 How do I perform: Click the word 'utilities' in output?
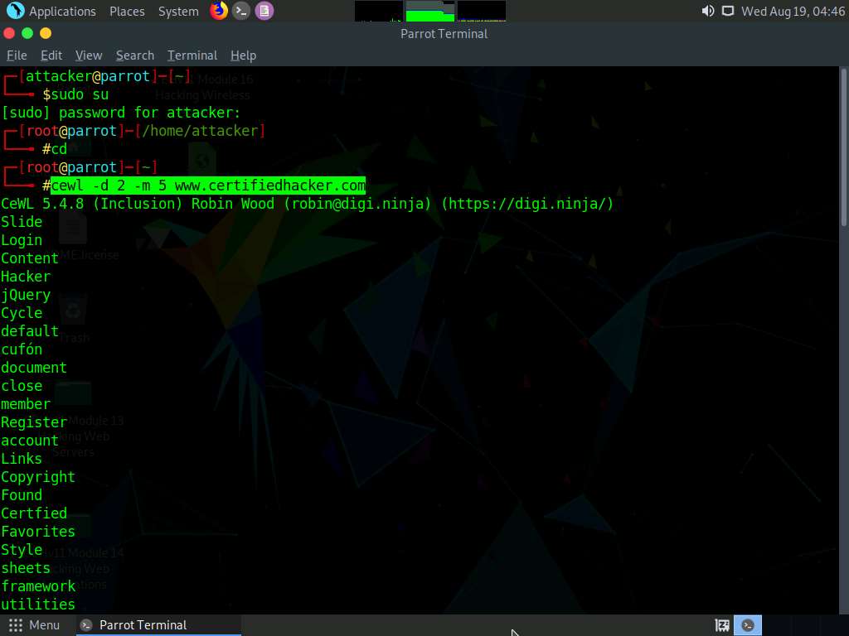click(38, 604)
